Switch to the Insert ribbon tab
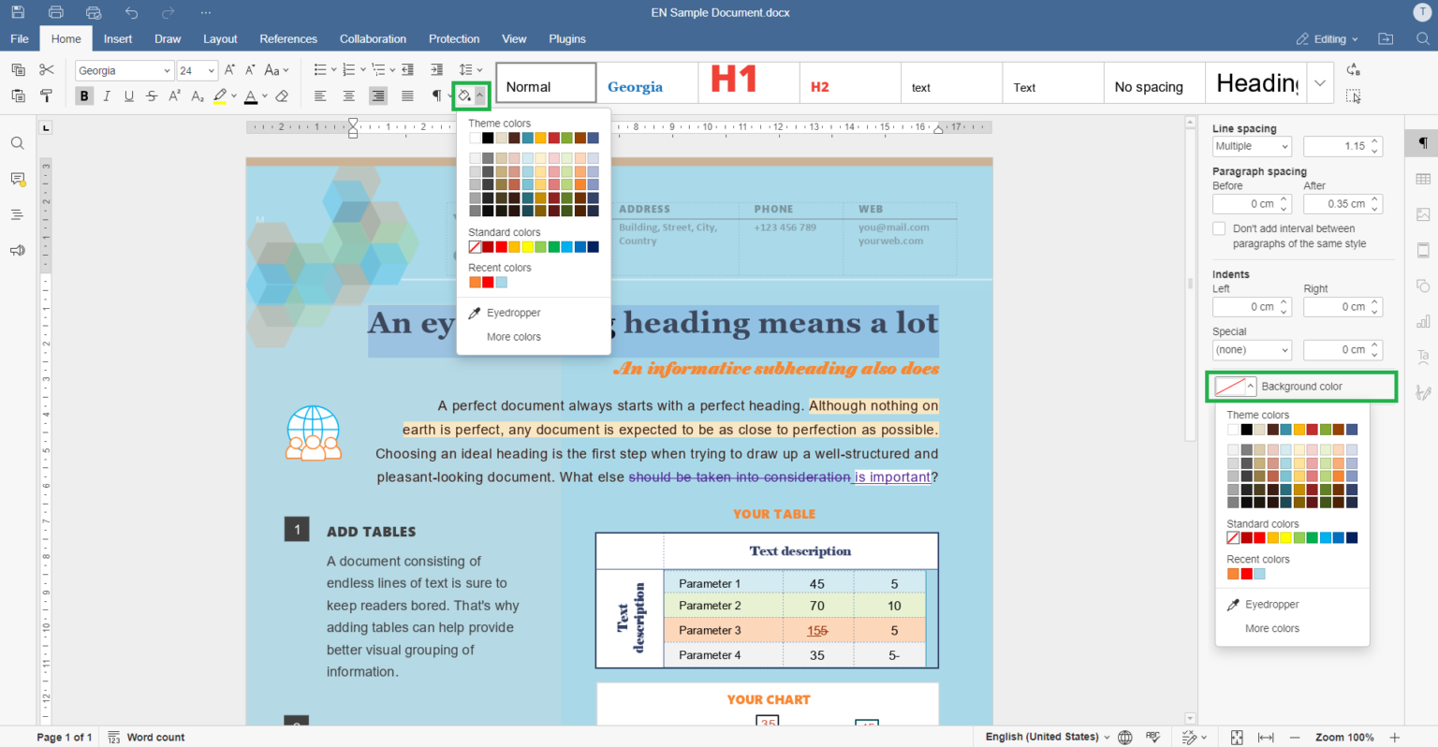Image resolution: width=1438 pixels, height=747 pixels. click(118, 38)
